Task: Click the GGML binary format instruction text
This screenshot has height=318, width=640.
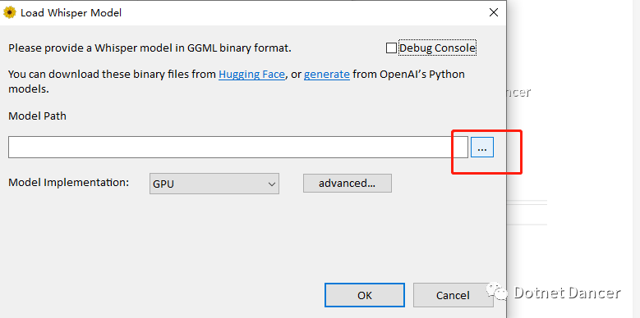Action: click(150, 48)
